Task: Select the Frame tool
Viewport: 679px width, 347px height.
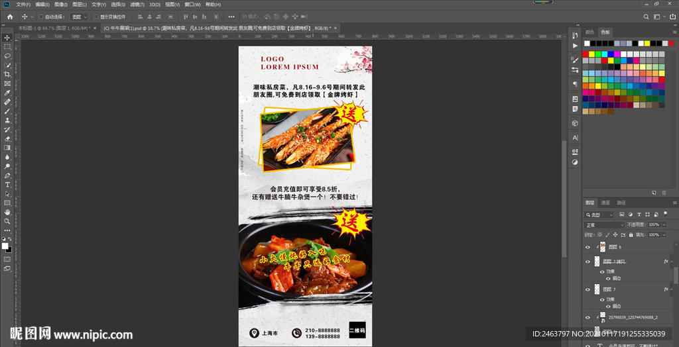Action: click(7, 83)
